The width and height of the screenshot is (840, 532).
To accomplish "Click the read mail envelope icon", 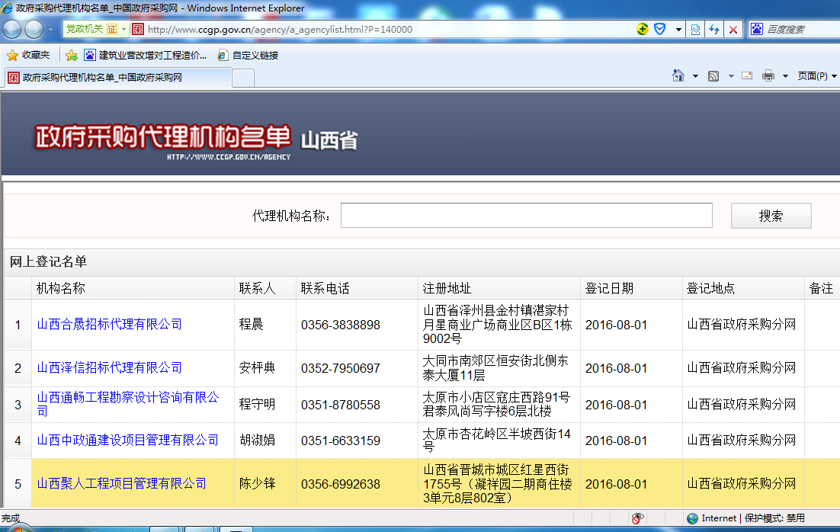I will (x=747, y=75).
